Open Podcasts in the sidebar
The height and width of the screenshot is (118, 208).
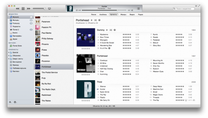pos(21,26)
